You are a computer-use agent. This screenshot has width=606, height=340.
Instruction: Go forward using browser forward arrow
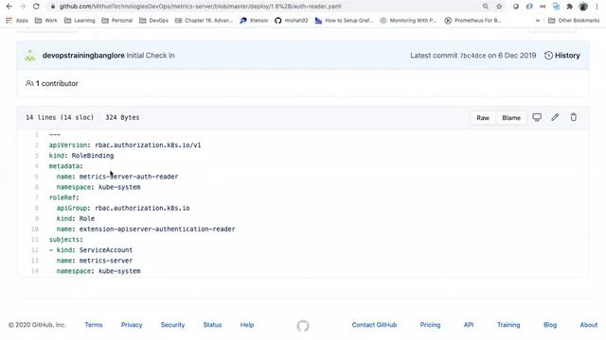(x=23, y=7)
